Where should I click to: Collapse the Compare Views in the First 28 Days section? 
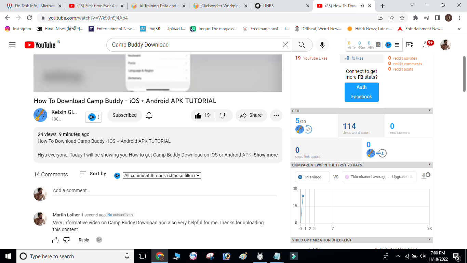[x=429, y=165]
